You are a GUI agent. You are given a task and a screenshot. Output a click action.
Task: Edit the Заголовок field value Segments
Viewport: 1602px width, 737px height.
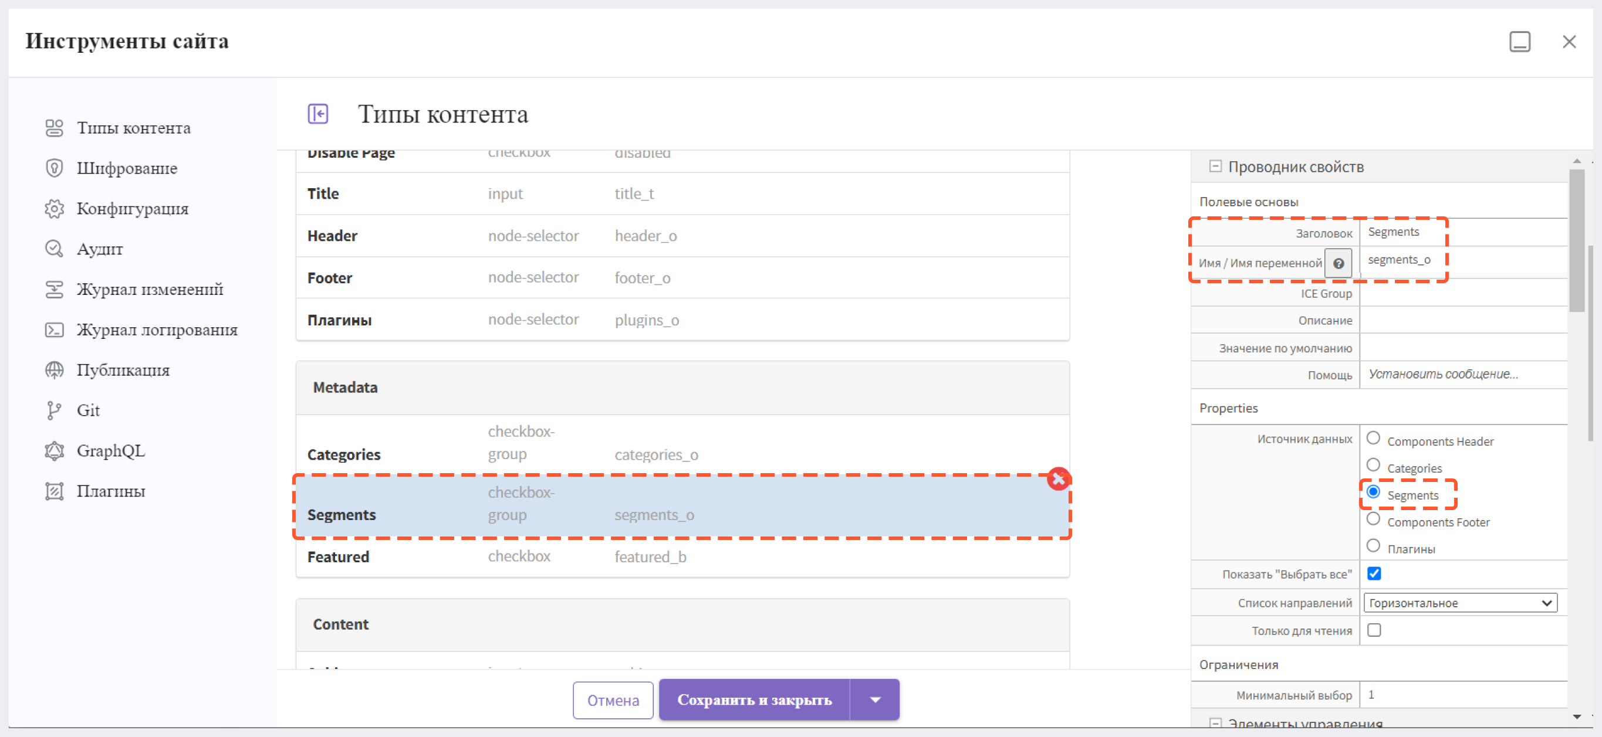pos(1463,232)
